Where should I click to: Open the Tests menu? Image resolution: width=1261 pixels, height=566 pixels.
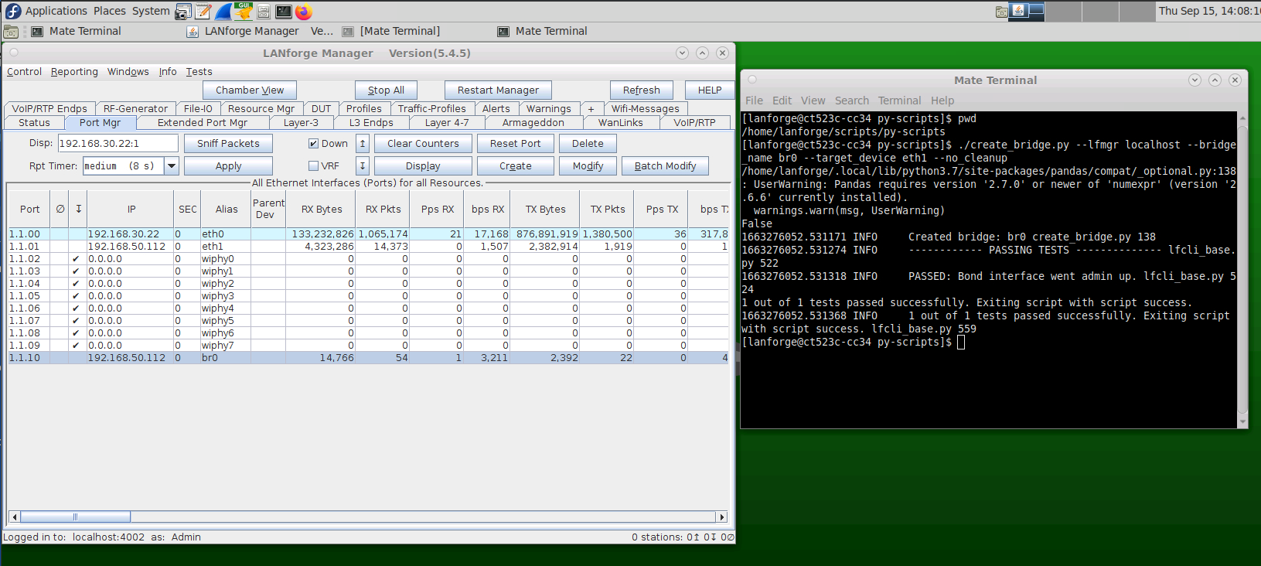[199, 72]
